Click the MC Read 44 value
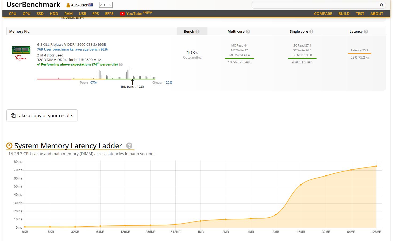The height and width of the screenshot is (241, 393). [x=239, y=46]
